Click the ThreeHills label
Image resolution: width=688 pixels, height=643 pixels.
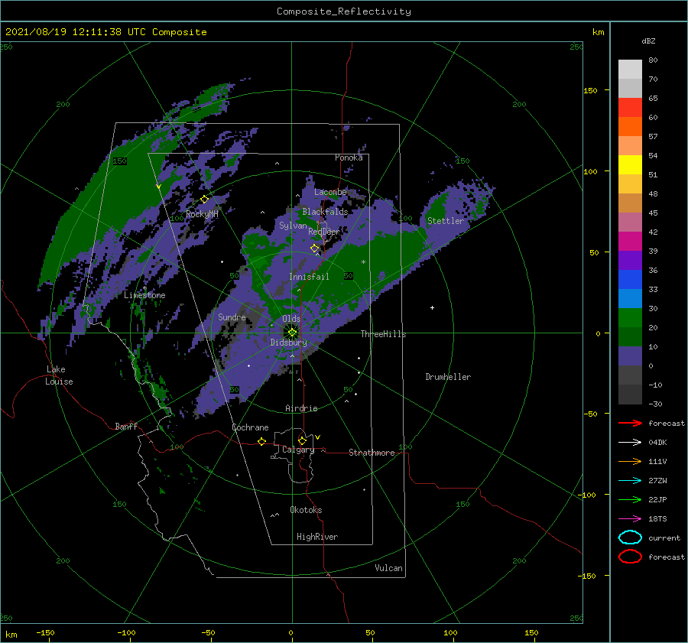(x=384, y=334)
